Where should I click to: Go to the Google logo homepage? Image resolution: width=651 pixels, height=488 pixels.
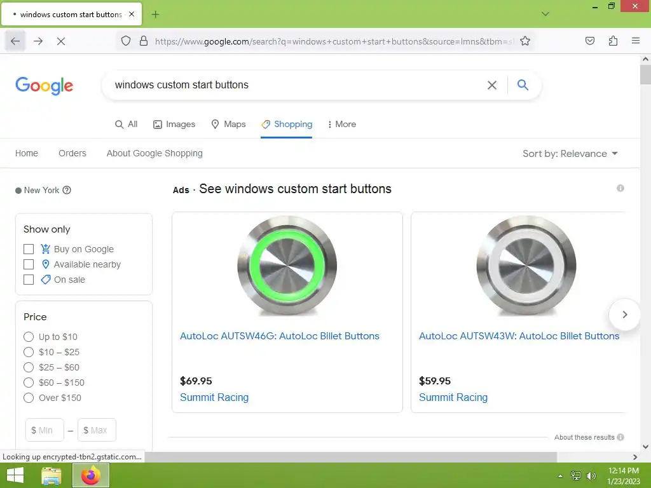click(x=45, y=86)
